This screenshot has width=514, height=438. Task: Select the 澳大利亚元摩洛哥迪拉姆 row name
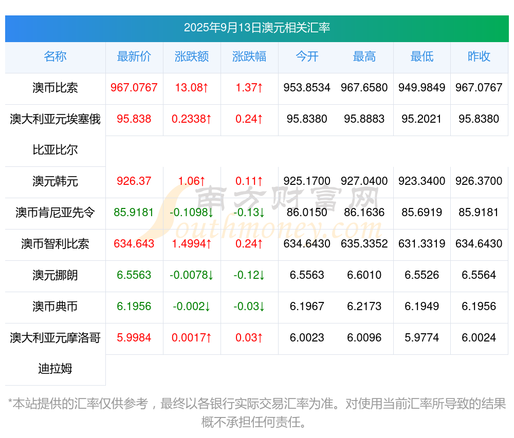click(55, 353)
